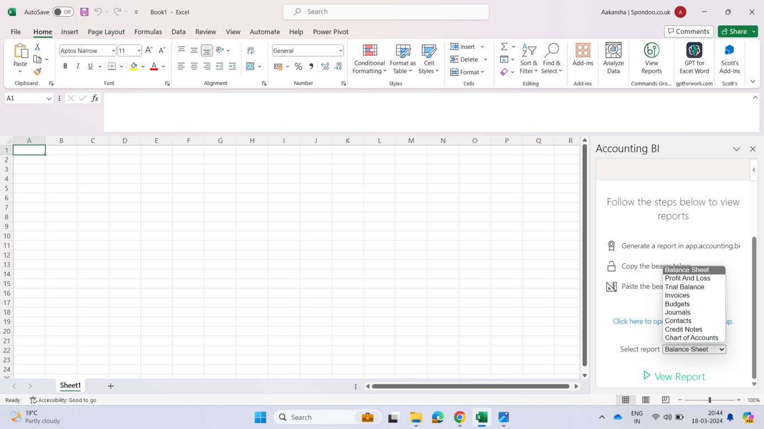Open the Fill Color dropdown arrow
Viewport: 764px width, 429px height.
143,66
